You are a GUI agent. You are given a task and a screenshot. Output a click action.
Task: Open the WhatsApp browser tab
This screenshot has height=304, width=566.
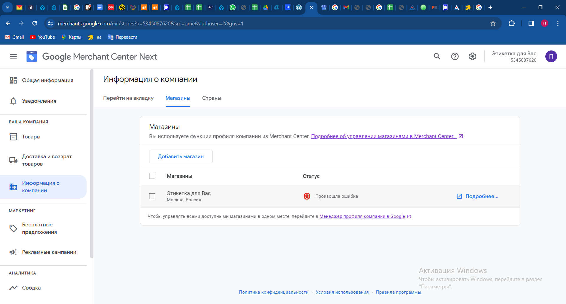(x=233, y=7)
